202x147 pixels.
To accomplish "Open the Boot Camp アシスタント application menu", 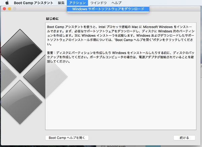I will click(x=34, y=3).
